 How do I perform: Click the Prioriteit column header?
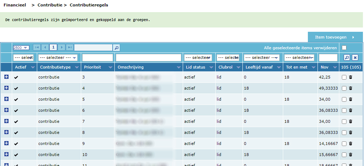92,67
